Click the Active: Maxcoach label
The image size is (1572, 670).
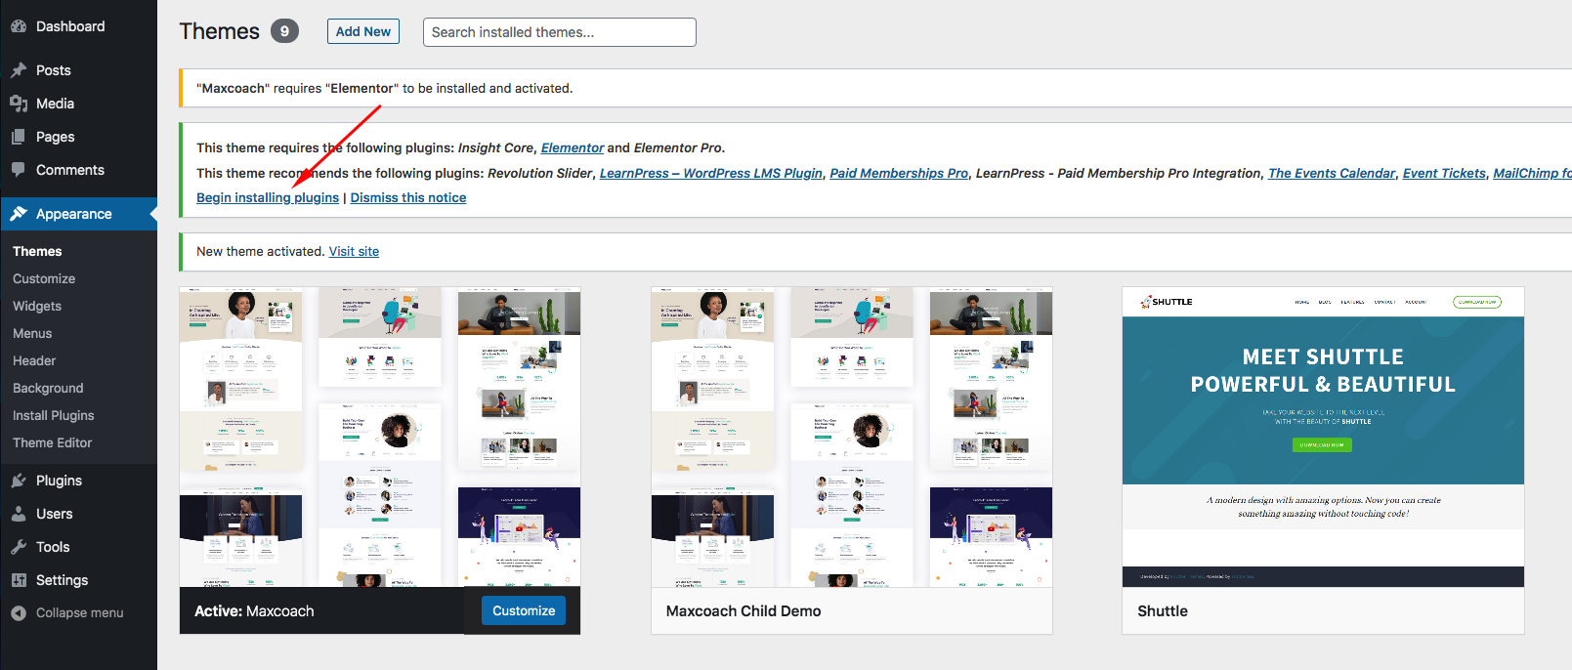click(254, 611)
